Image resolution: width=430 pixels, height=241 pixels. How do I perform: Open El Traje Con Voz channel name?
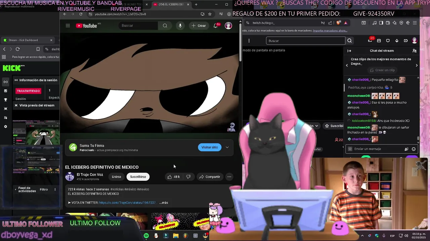90,174
